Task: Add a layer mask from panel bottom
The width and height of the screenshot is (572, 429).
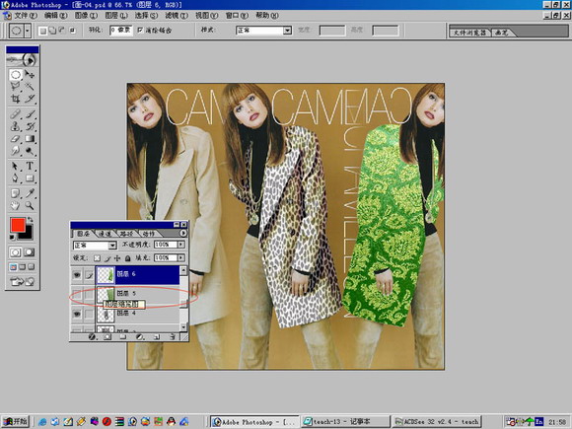Action: pos(107,337)
